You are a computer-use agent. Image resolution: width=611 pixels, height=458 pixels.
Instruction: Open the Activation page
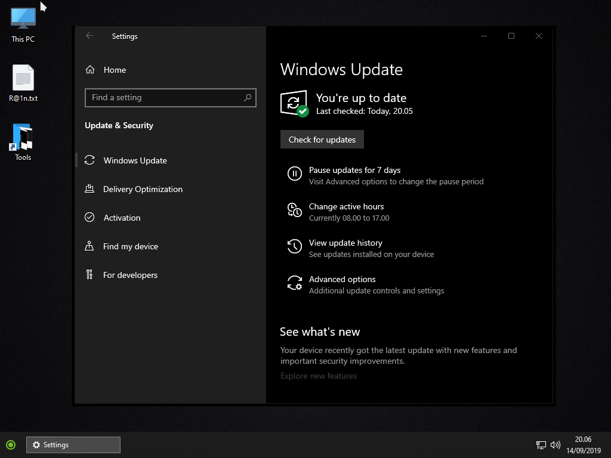pos(122,218)
